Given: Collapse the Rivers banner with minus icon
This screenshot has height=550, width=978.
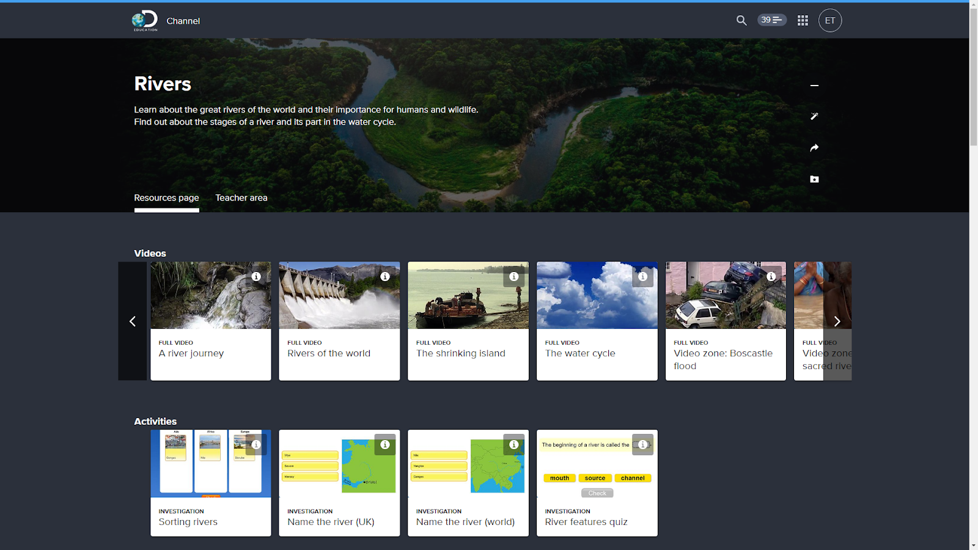Looking at the screenshot, I should 814,86.
